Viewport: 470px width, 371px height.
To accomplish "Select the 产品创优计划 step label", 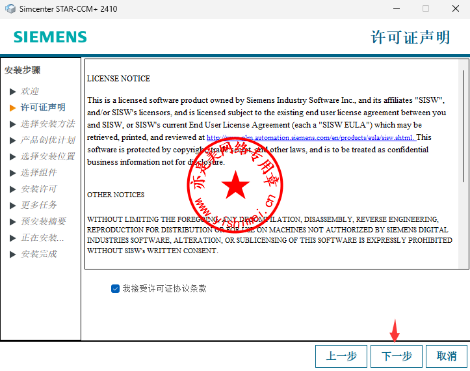I will (47, 140).
